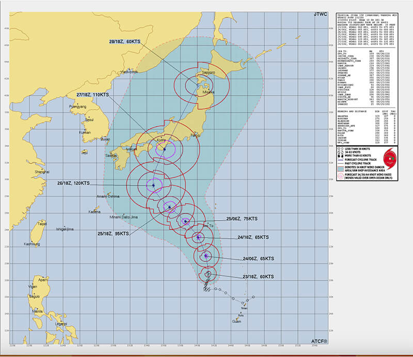The width and height of the screenshot is (413, 357).
Task: Select the 26/18Z 120KTS storm center symbol
Action: [x=153, y=185]
